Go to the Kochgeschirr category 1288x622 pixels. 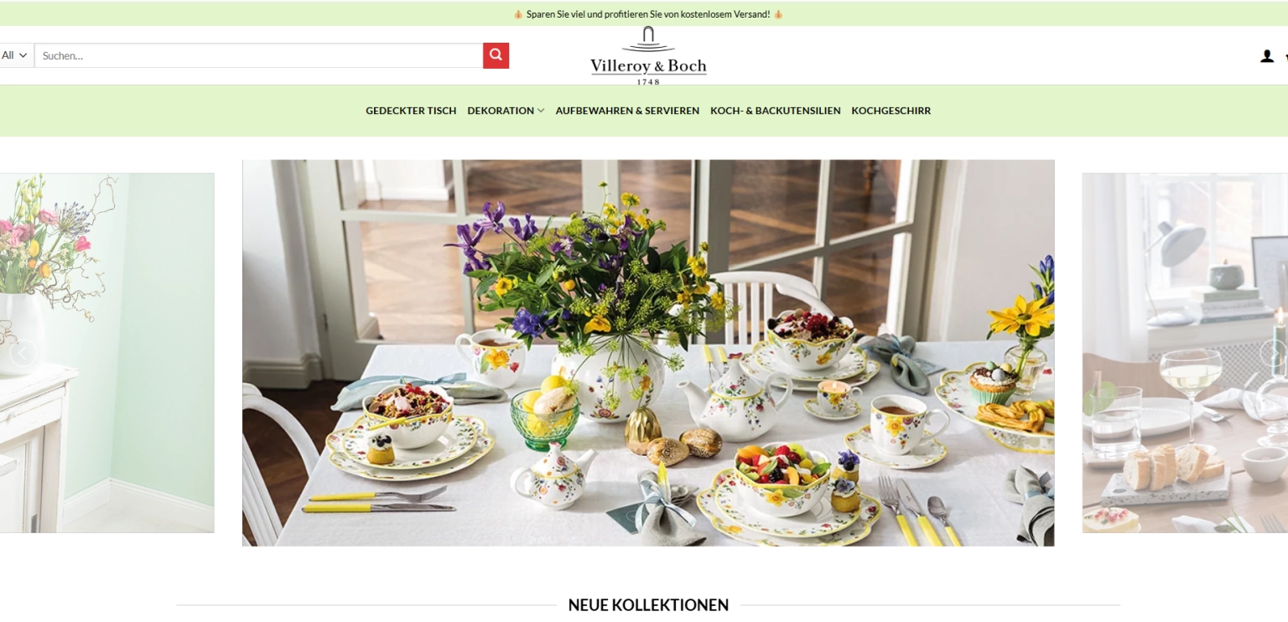tap(891, 111)
